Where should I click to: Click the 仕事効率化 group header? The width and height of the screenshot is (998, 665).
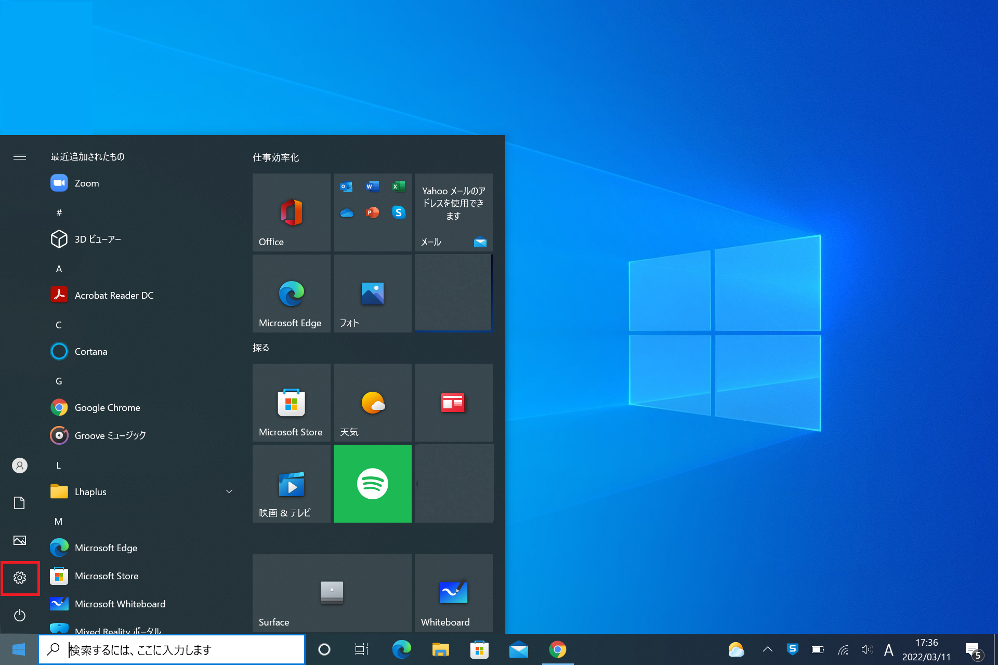(275, 157)
